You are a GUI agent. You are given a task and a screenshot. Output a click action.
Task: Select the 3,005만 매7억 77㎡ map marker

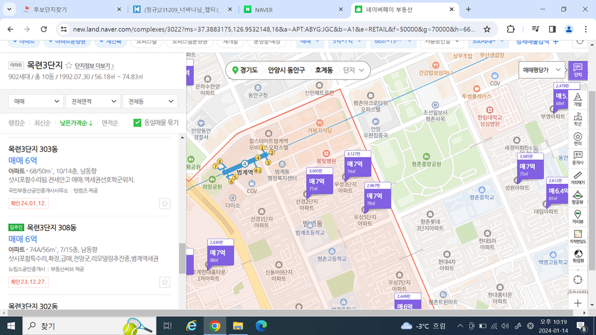click(320, 181)
